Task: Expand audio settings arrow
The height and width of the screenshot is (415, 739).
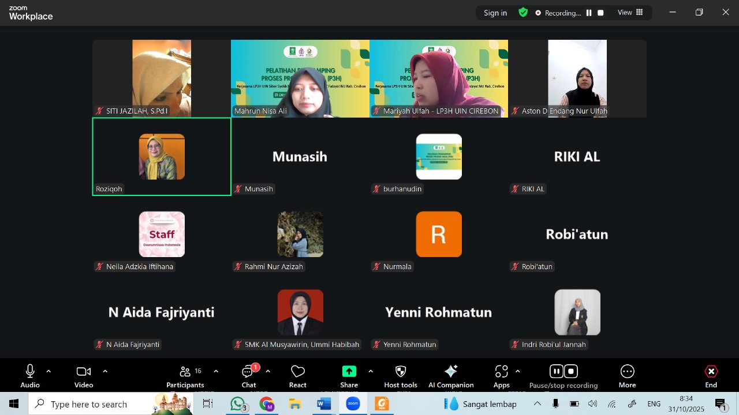Action: tap(48, 371)
